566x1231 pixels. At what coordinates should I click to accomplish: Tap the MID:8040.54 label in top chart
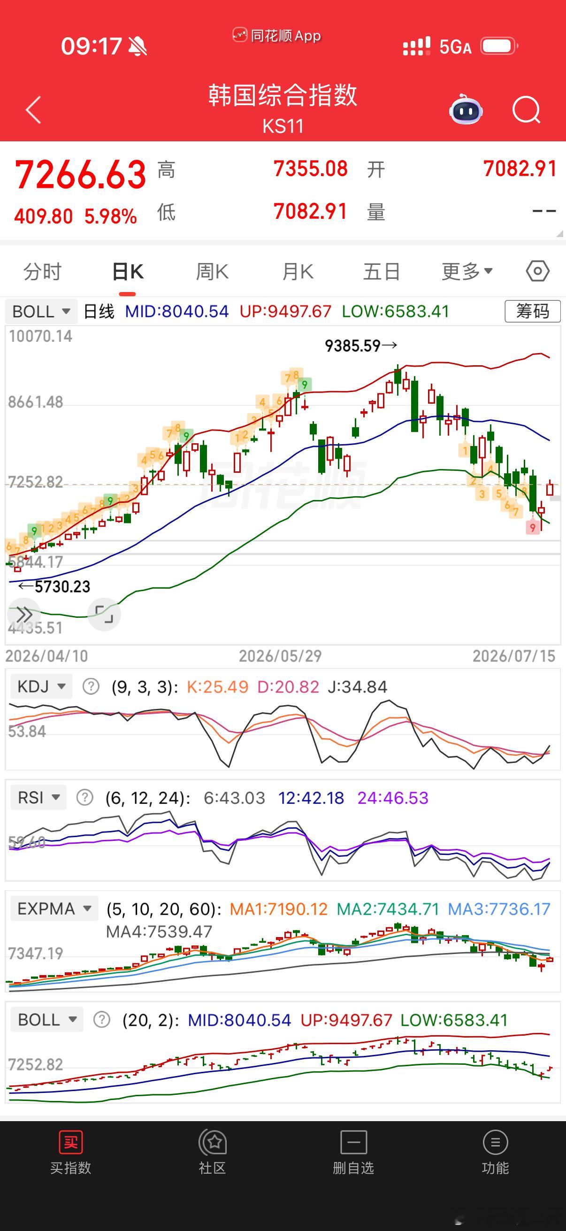click(x=177, y=312)
